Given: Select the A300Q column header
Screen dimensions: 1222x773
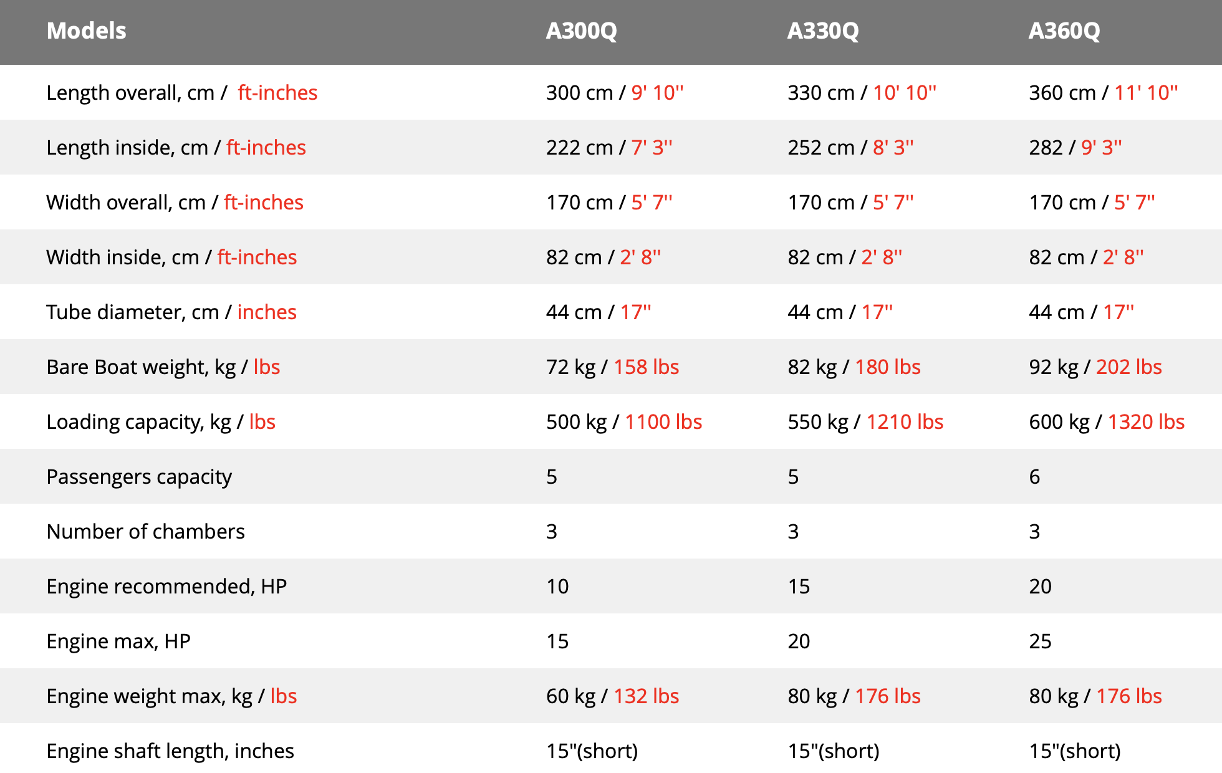Looking at the screenshot, I should pyautogui.click(x=581, y=31).
